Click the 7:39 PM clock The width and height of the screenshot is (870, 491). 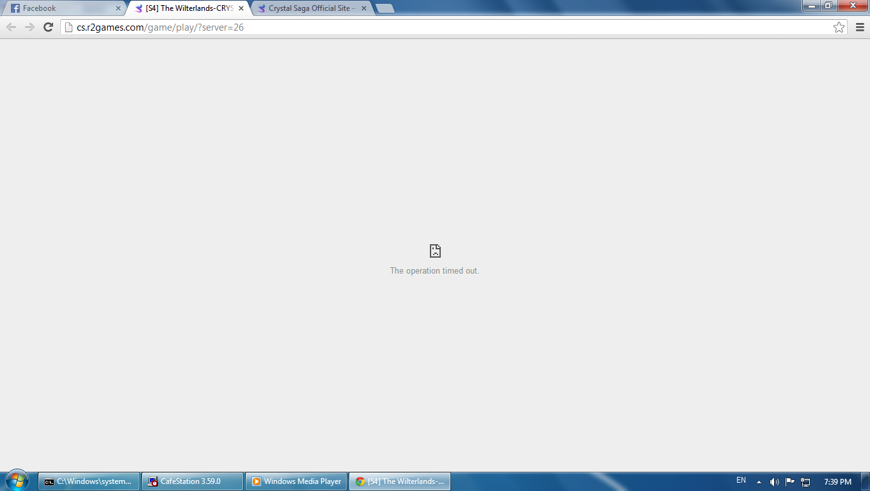(x=837, y=481)
